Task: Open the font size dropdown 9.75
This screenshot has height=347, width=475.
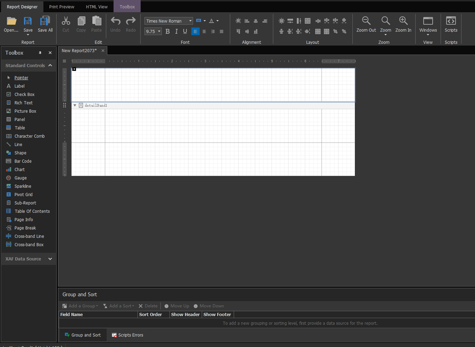Action: 159,31
